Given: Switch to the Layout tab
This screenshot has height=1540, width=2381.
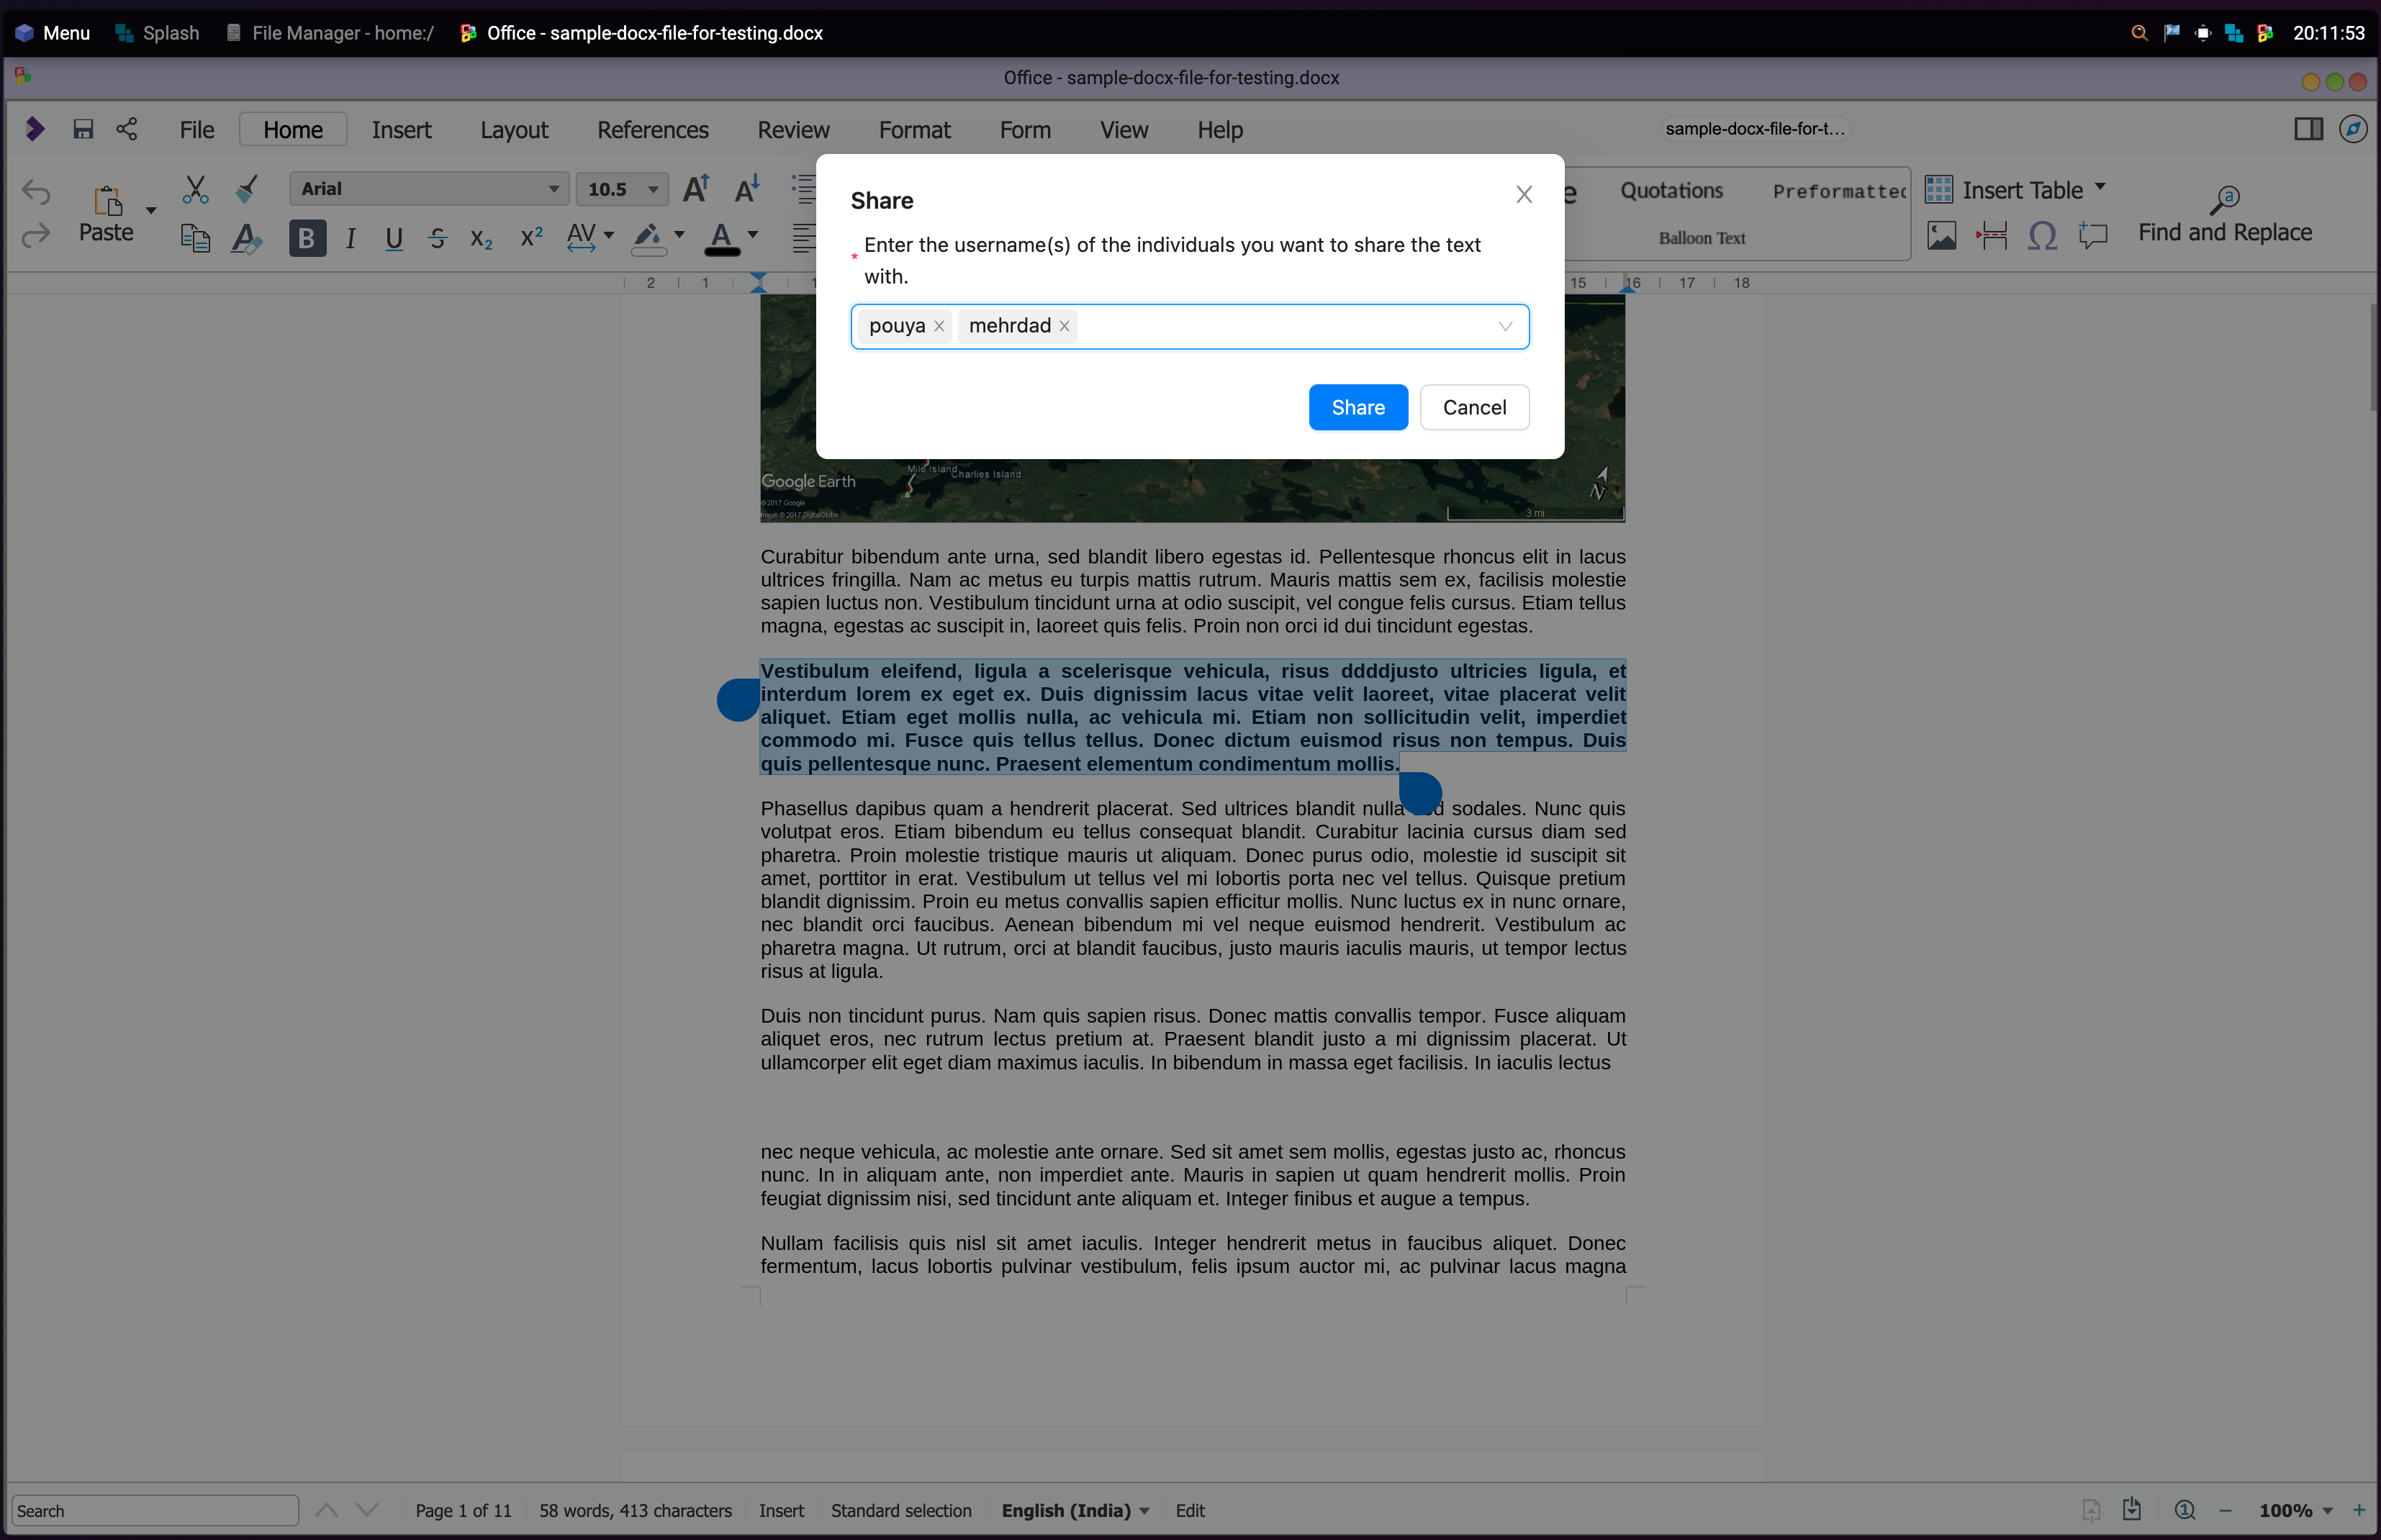Looking at the screenshot, I should (x=513, y=130).
